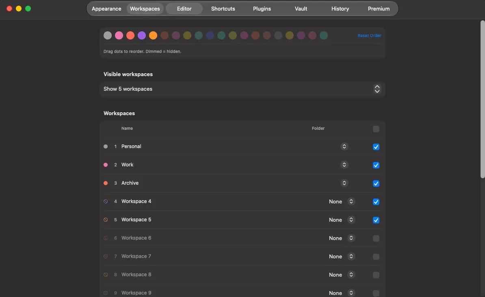
Task: Click the dimmed slashed-circle icon of Workspace 9
Action: pos(106,293)
